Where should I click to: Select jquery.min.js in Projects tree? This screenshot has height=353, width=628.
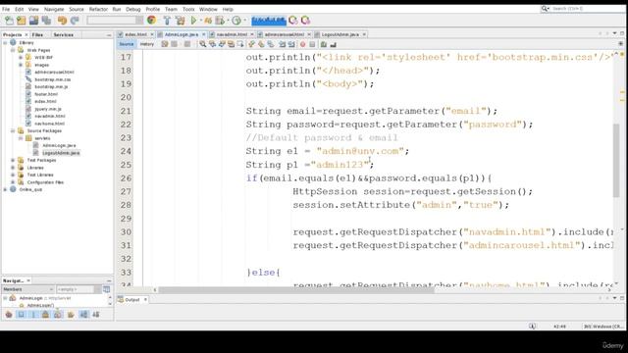pos(48,109)
